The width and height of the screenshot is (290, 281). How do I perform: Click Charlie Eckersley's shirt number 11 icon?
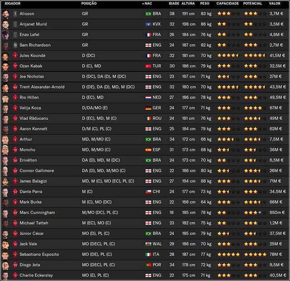(x=15, y=276)
